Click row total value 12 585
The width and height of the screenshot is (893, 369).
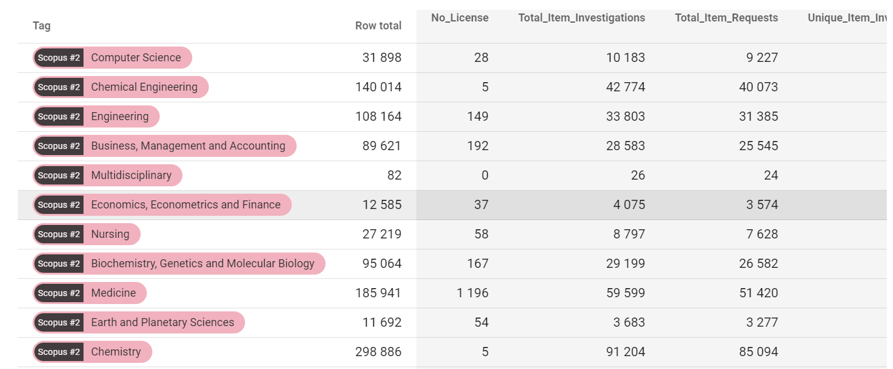pos(382,205)
